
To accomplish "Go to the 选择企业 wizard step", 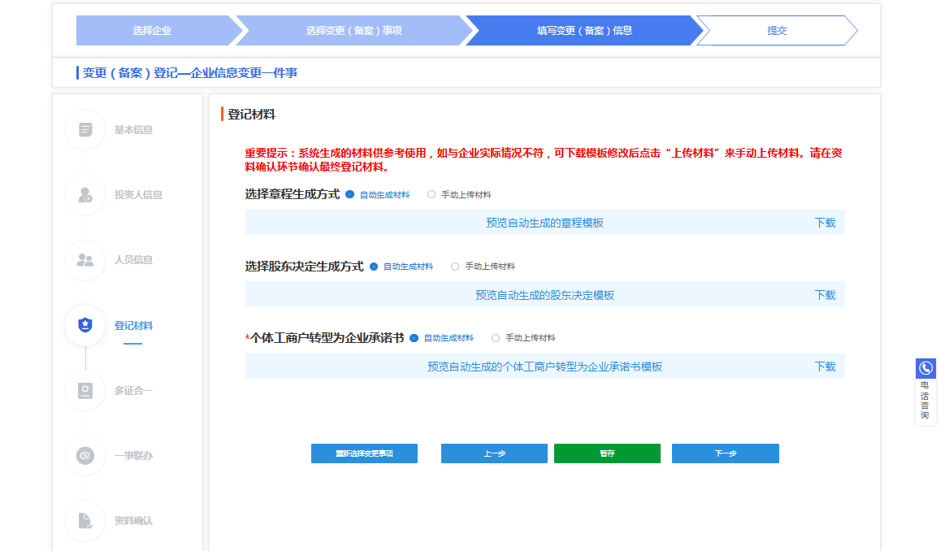I will [x=152, y=31].
